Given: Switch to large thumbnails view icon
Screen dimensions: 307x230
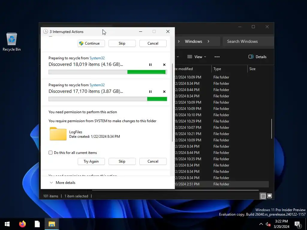Looking at the screenshot, I should (270, 196).
